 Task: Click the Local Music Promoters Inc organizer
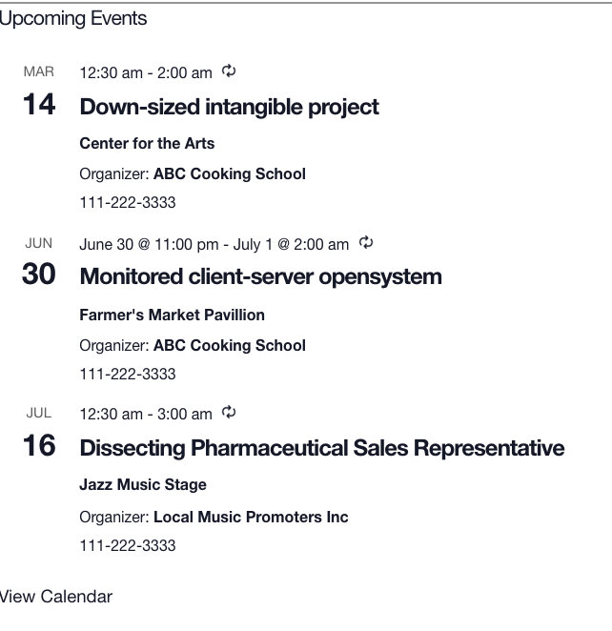tap(250, 518)
